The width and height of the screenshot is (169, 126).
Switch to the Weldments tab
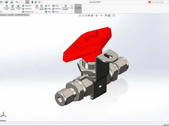tap(3, 15)
